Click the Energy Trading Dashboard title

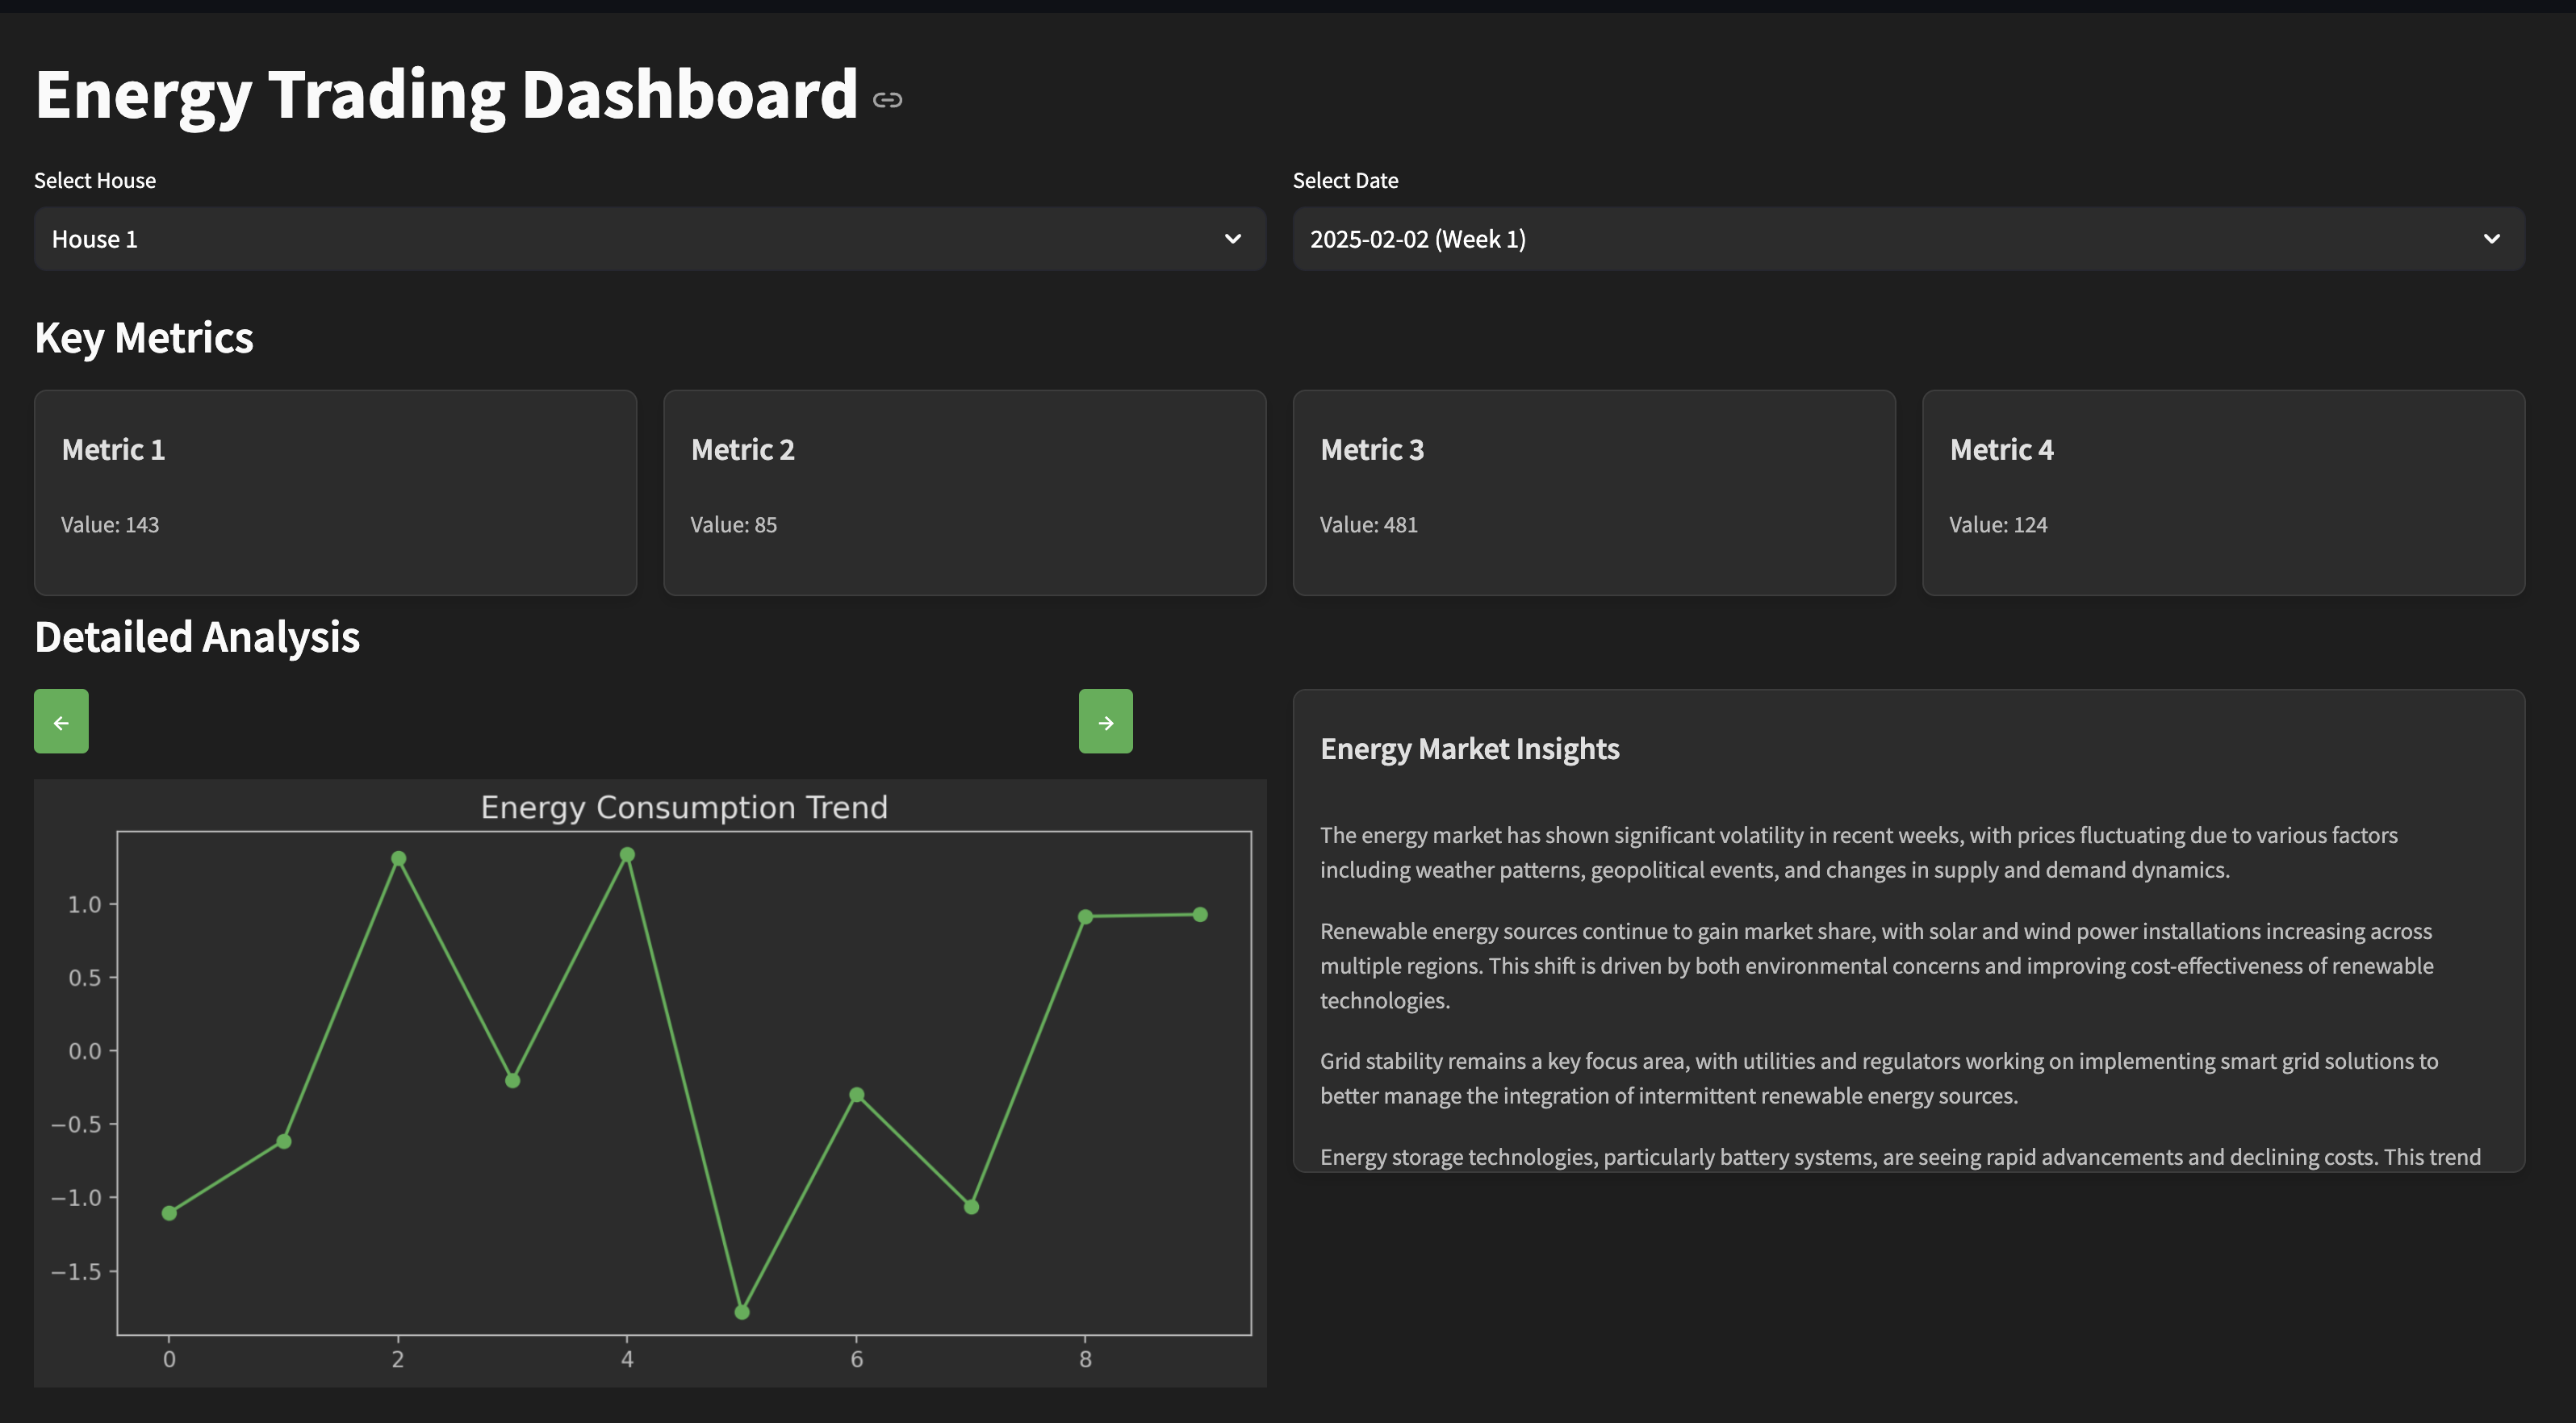446,95
